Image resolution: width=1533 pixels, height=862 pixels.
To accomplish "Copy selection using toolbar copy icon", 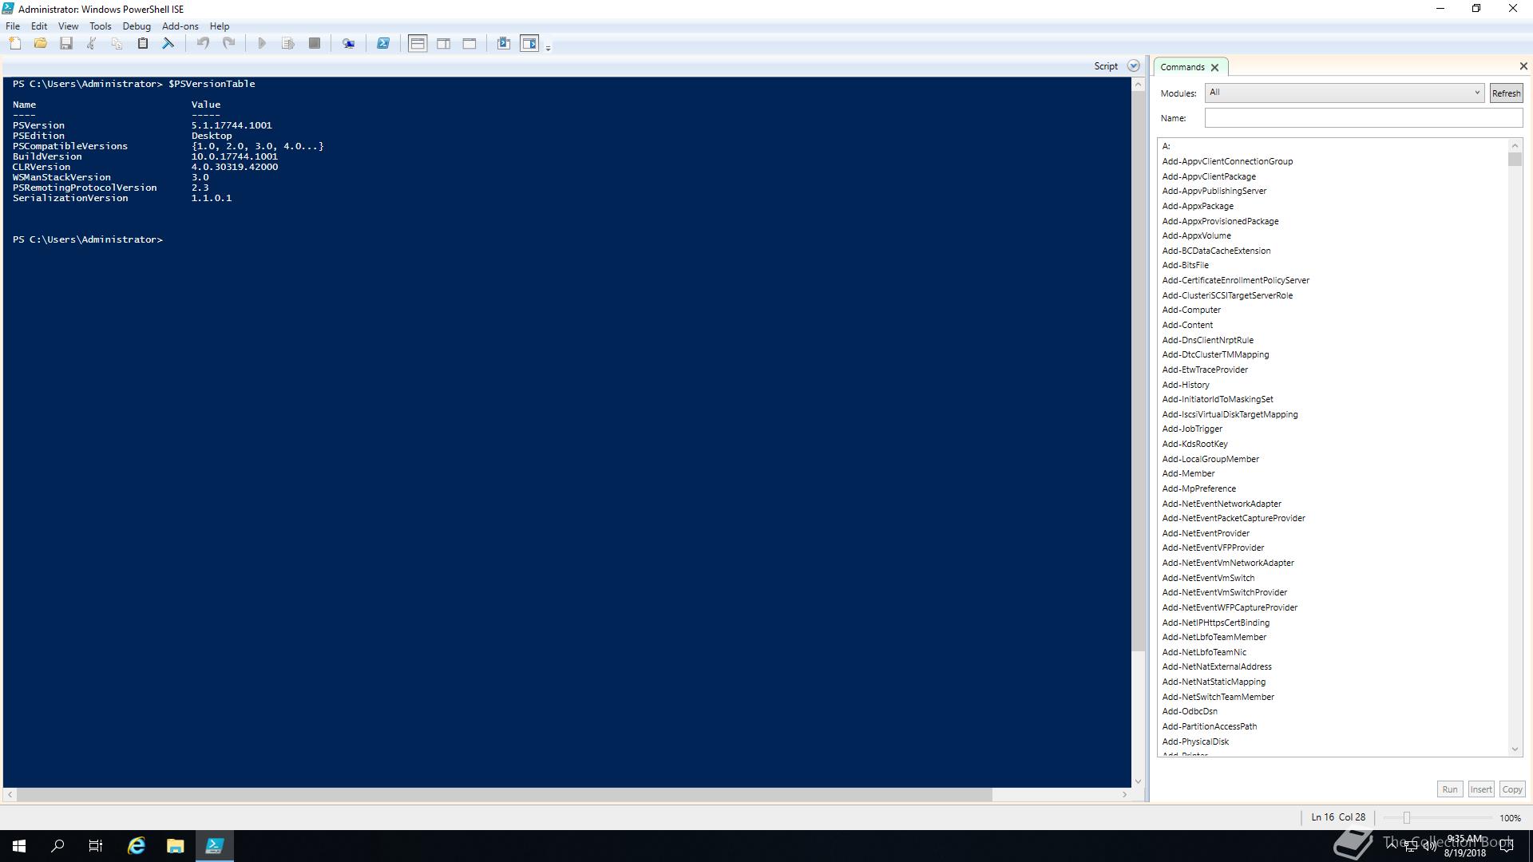I will (x=117, y=44).
